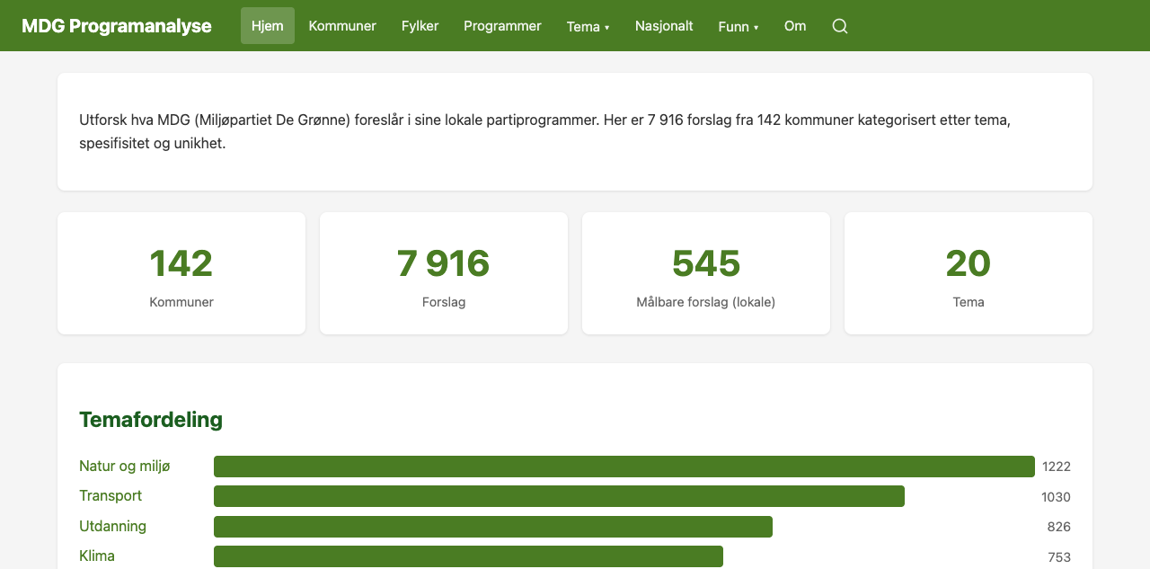The image size is (1150, 569).
Task: Click the 142 Kommuner stat card
Action: click(x=181, y=273)
